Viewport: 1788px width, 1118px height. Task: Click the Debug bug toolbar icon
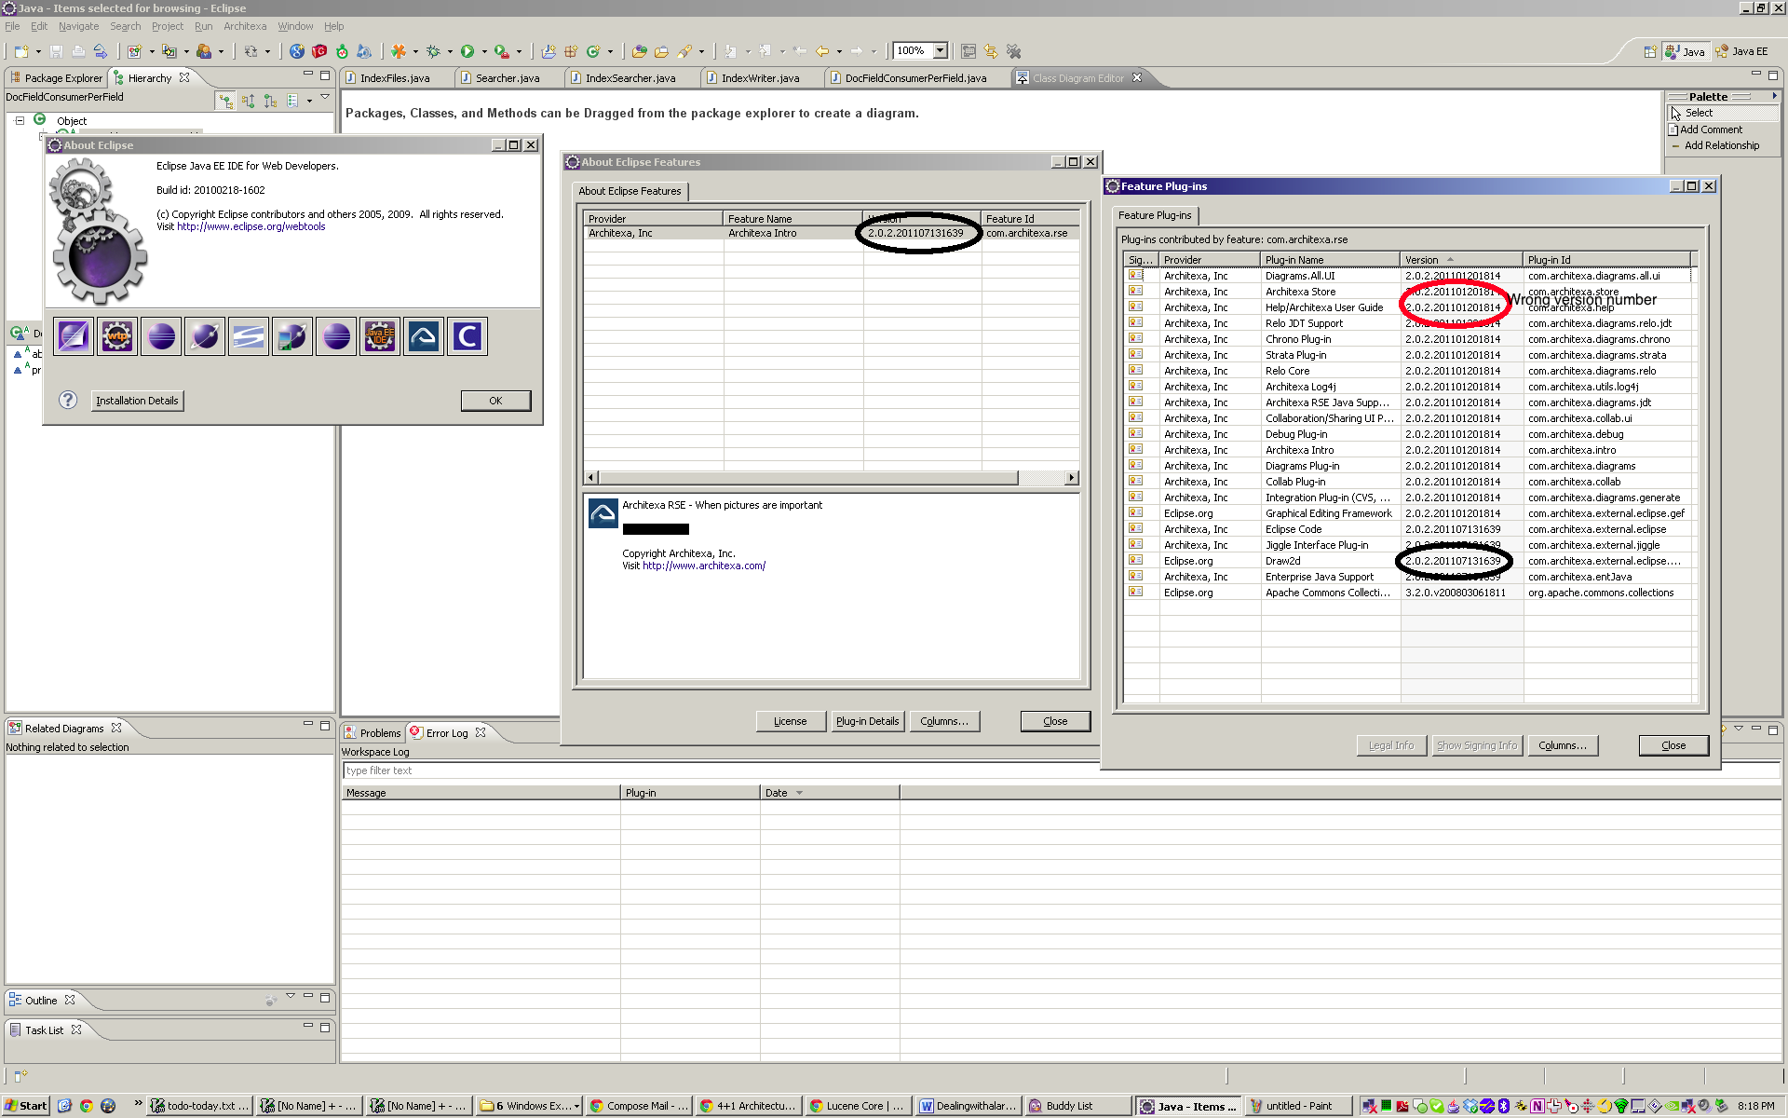[433, 51]
